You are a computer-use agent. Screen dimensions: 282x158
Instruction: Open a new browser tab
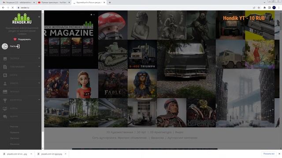(x=110, y=3)
